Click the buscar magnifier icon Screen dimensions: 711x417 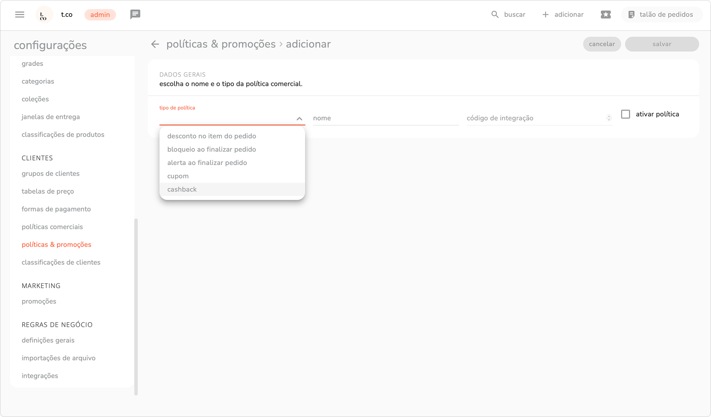(495, 14)
